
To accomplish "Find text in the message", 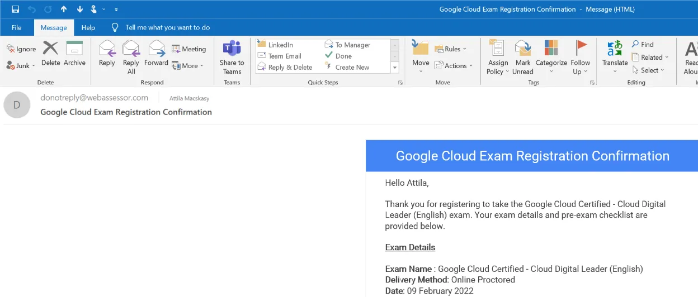I will (643, 45).
